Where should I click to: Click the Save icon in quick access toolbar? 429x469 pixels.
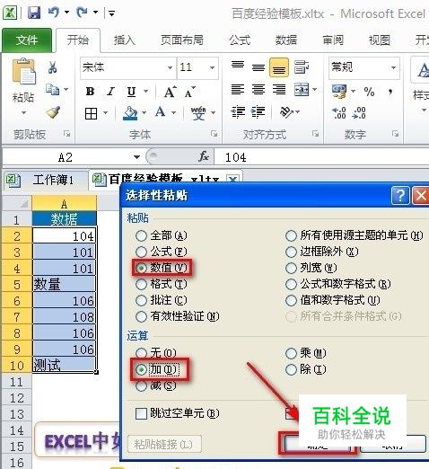click(x=34, y=13)
